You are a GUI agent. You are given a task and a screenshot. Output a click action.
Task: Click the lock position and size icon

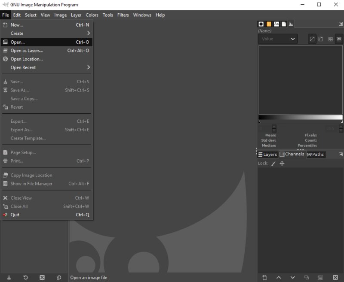tap(282, 164)
